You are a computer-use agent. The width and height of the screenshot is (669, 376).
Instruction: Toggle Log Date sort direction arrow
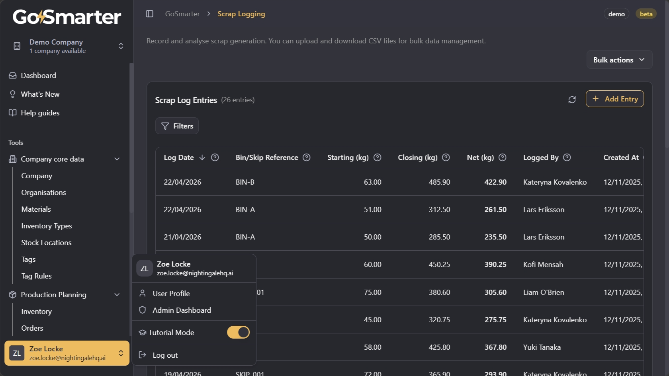click(x=202, y=158)
